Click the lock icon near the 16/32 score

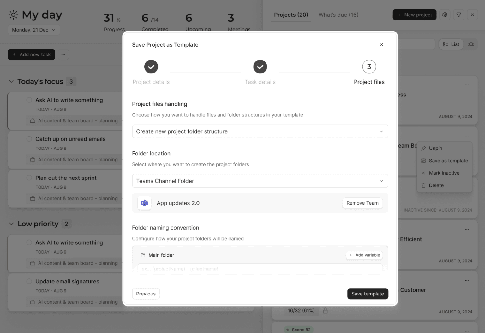point(325,310)
